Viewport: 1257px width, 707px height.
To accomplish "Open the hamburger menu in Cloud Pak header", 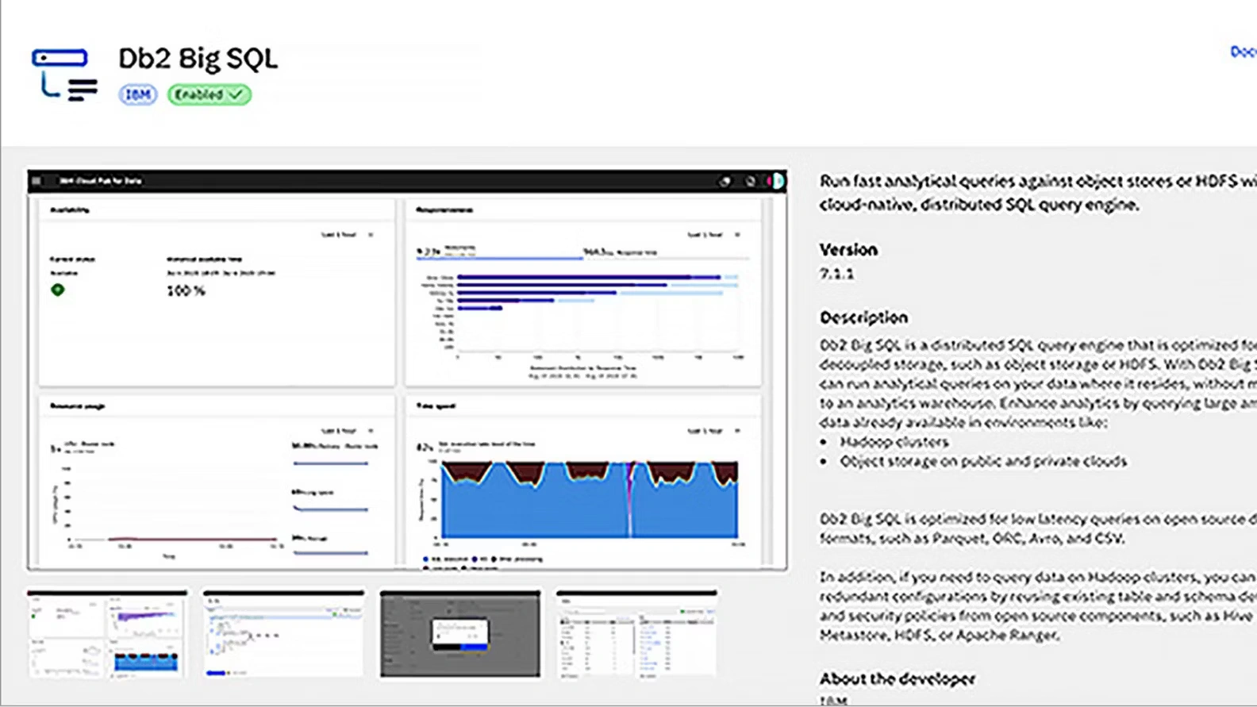I will pos(37,181).
